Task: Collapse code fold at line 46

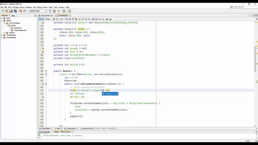Action: click(x=46, y=74)
